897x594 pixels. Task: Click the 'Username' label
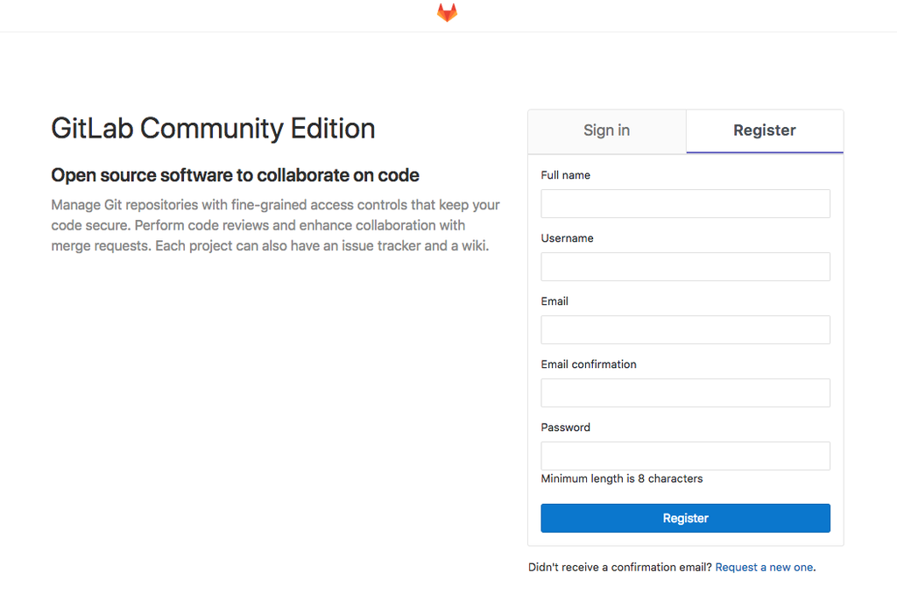567,238
